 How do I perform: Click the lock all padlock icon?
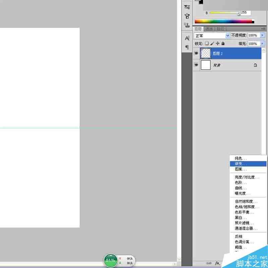[223, 44]
